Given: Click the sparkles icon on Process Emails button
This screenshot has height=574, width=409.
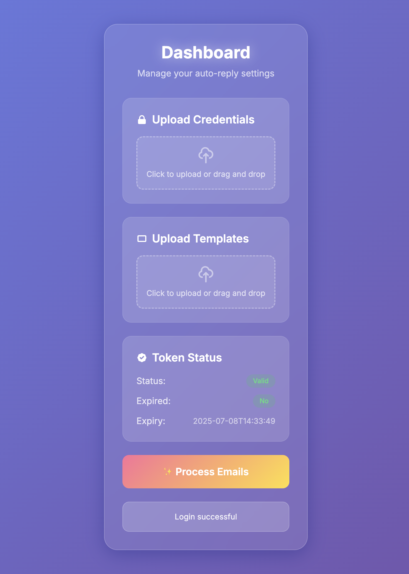Looking at the screenshot, I should (167, 472).
